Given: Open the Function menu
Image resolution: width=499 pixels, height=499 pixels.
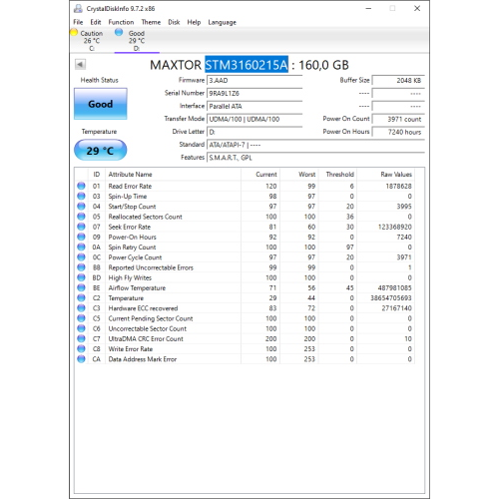Looking at the screenshot, I should coord(121,22).
